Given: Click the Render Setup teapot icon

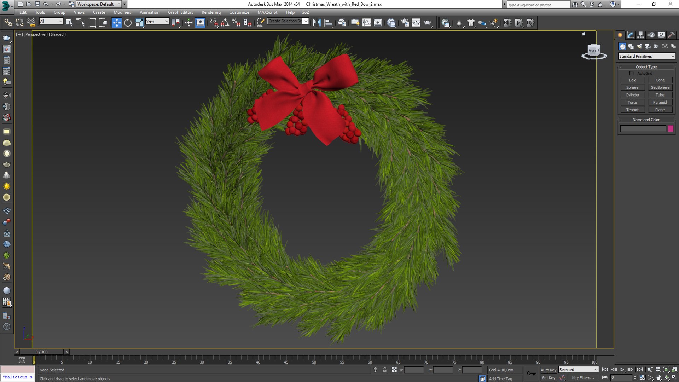Looking at the screenshot, I should point(405,23).
